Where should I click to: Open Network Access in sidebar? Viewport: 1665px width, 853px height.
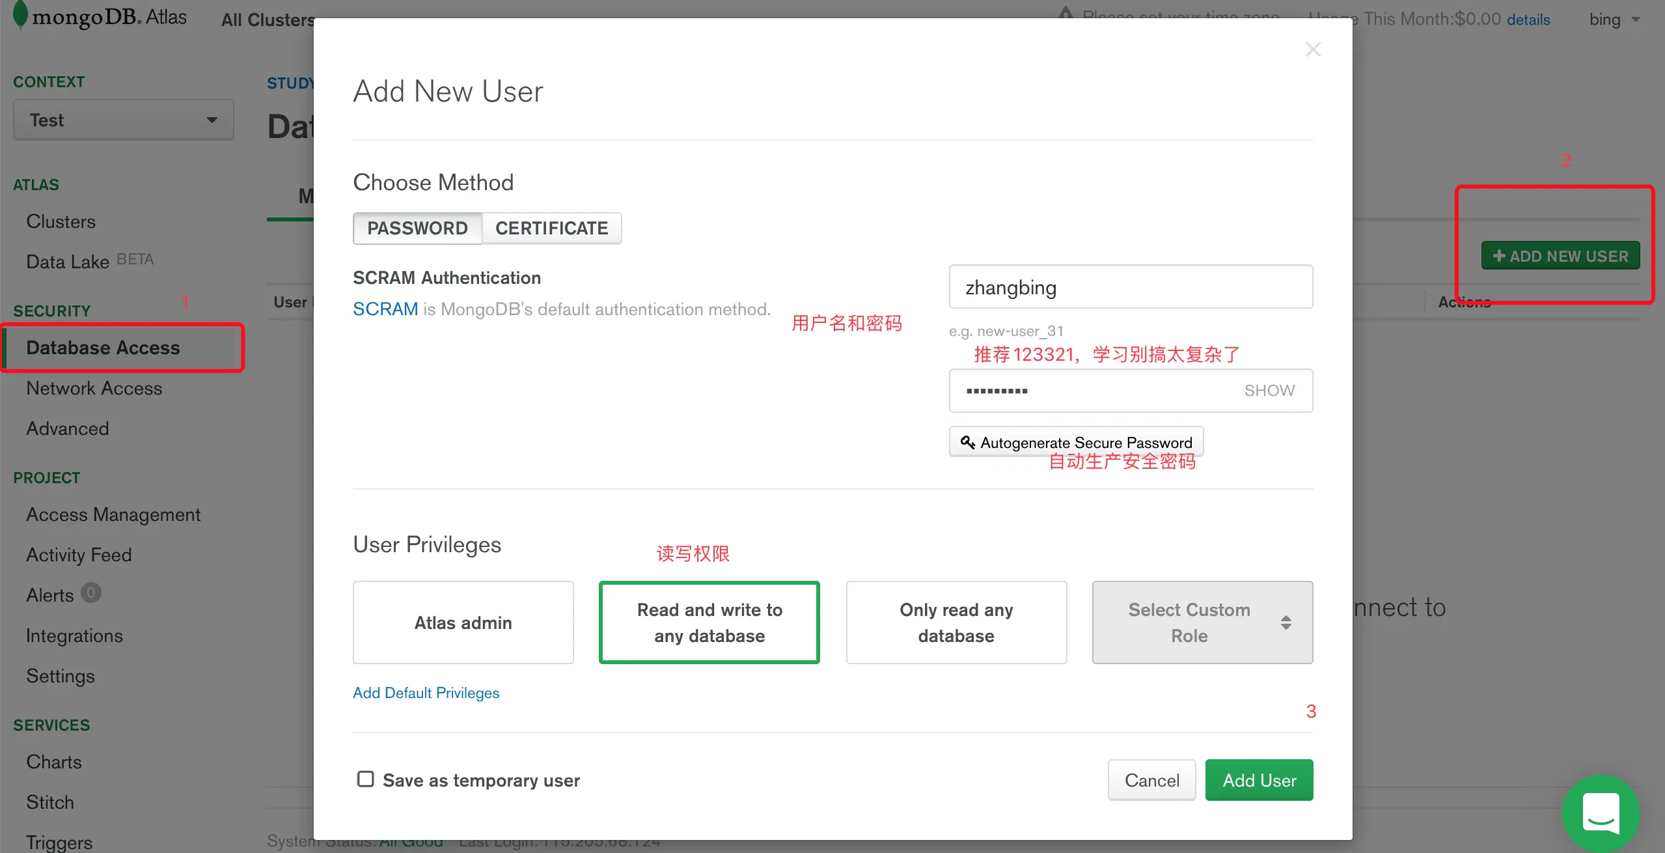94,388
